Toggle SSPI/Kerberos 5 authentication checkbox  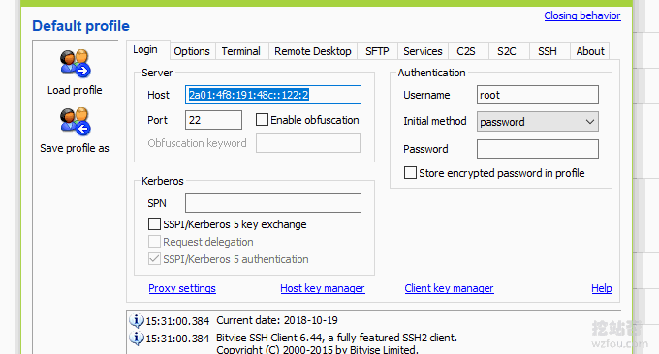[154, 259]
